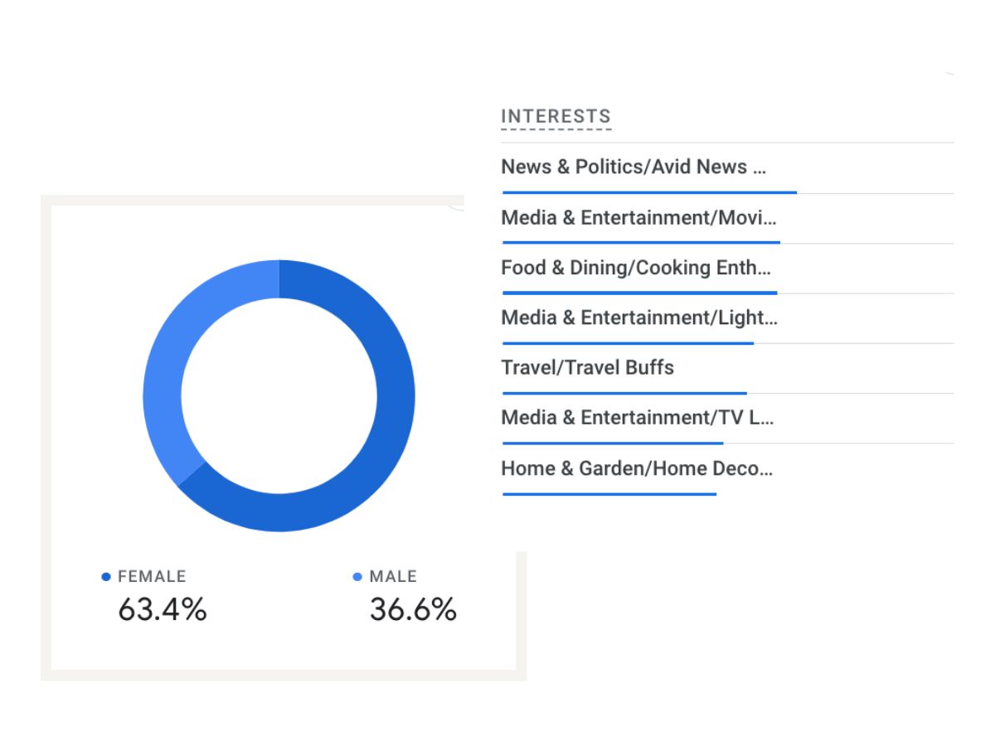The image size is (995, 746).
Task: Click the MALE legend label
Action: click(393, 577)
